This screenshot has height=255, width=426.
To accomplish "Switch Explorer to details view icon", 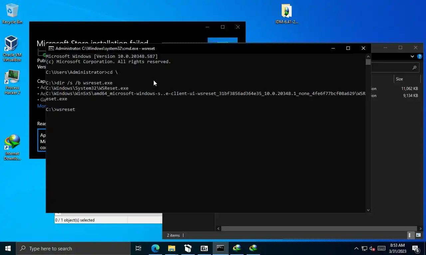I will point(410,235).
